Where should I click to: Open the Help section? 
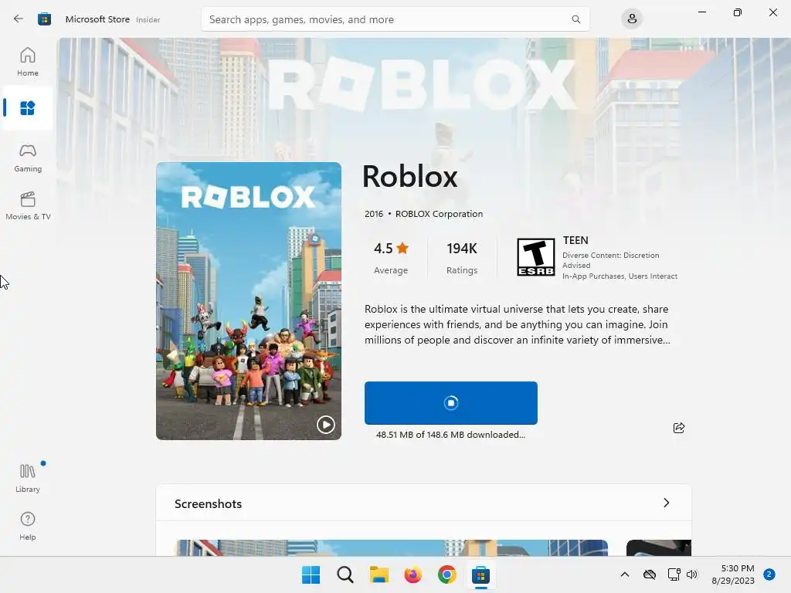[28, 526]
